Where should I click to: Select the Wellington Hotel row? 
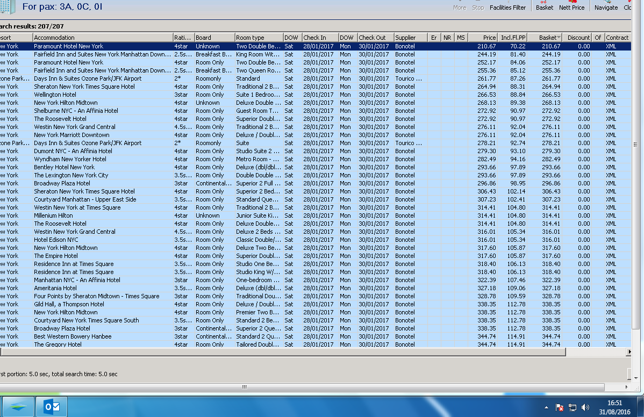[x=316, y=95]
